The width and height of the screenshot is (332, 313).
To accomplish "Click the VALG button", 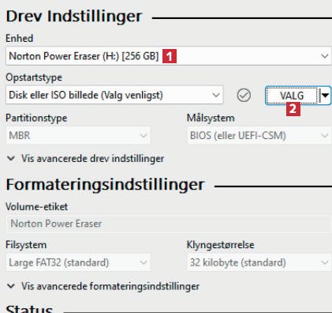I will click(x=293, y=96).
